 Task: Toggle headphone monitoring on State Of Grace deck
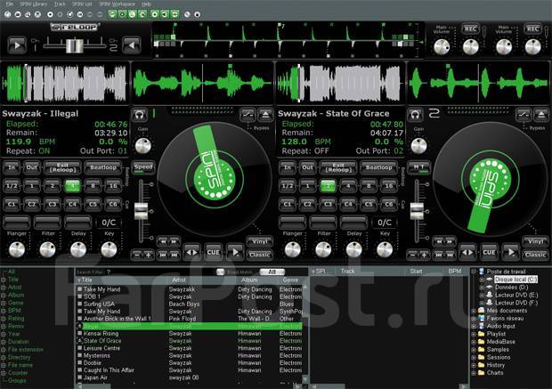415,115
